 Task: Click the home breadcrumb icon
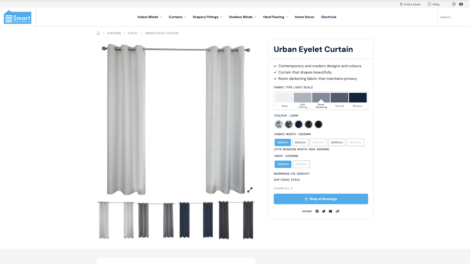[98, 33]
